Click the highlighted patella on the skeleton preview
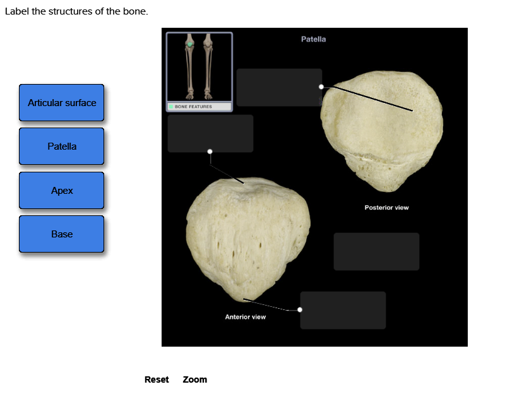Screen dimensions: 529x406 [x=189, y=44]
